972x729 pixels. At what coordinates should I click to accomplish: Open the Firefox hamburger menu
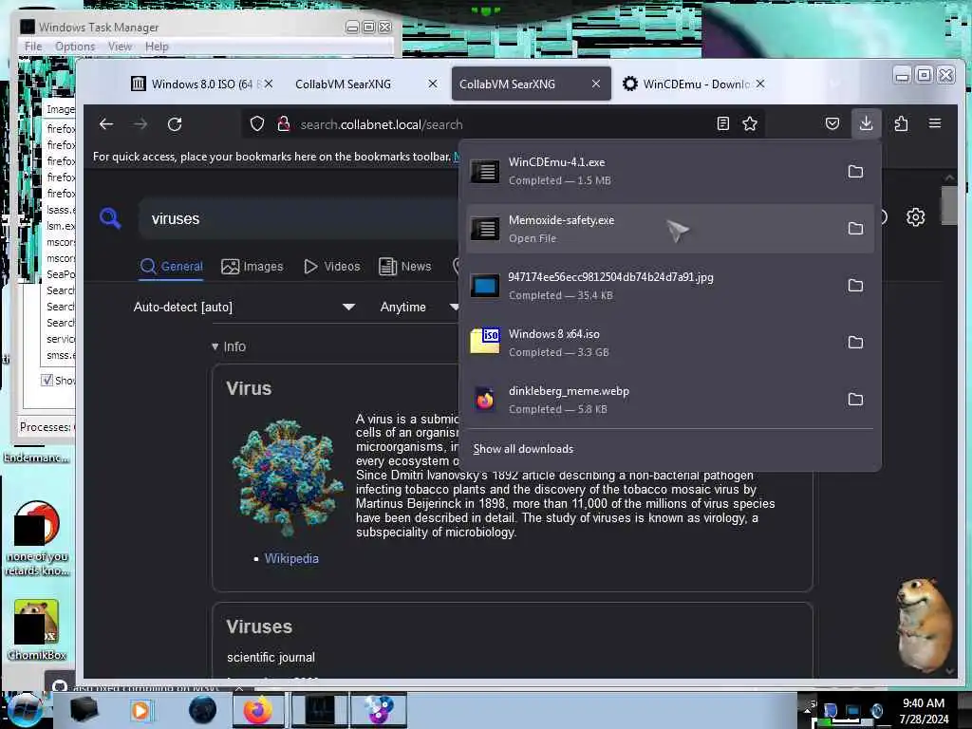pos(935,123)
